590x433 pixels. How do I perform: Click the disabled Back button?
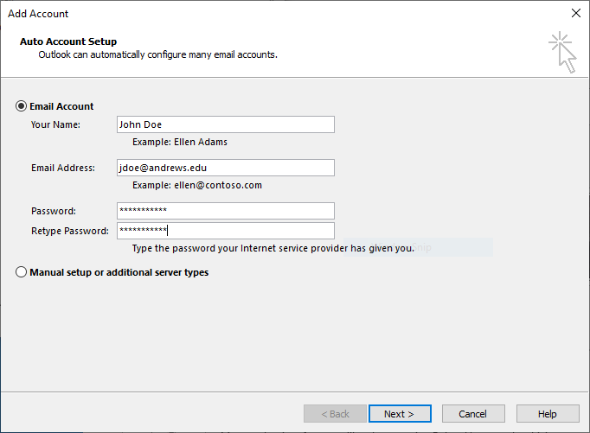[x=335, y=414]
